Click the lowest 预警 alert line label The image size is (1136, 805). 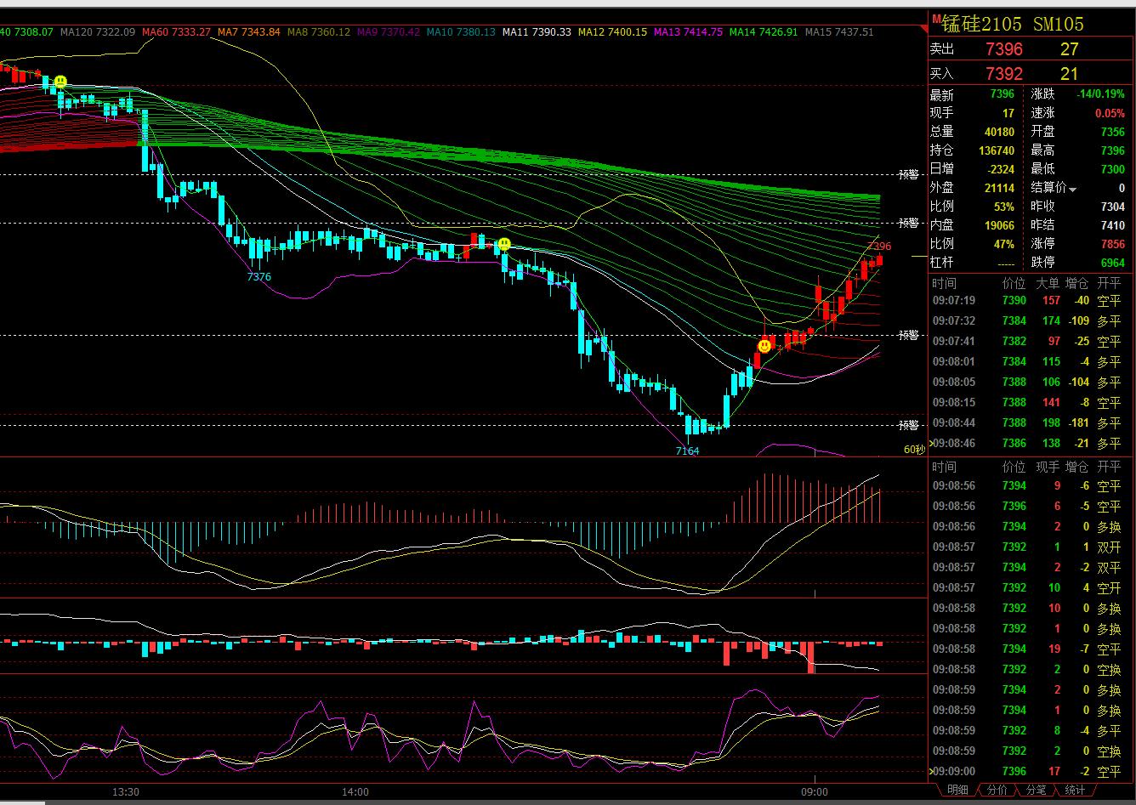[909, 425]
